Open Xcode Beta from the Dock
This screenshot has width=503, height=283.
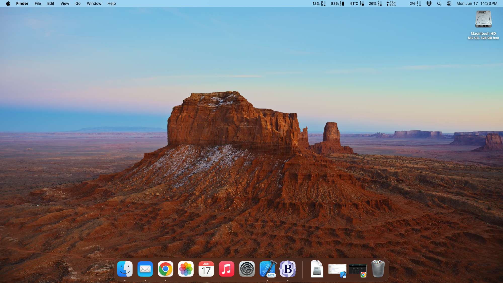click(268, 269)
